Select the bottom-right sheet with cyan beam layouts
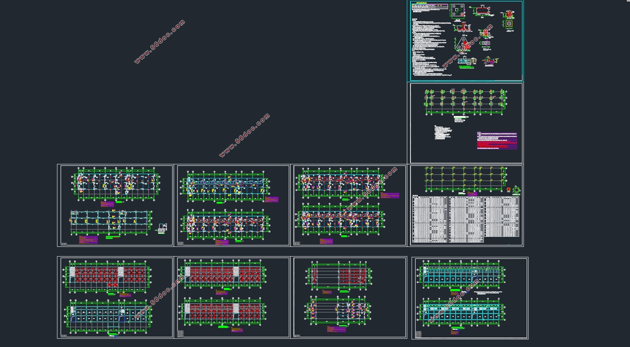This screenshot has width=630, height=347. (x=470, y=298)
